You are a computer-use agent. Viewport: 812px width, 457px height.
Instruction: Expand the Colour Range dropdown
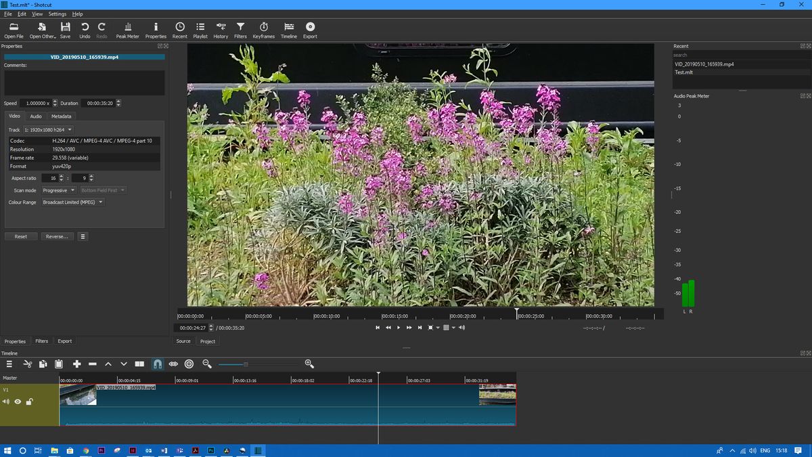click(72, 202)
